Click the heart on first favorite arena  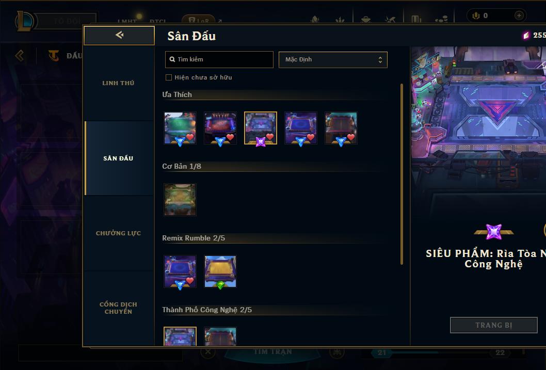[x=190, y=137]
